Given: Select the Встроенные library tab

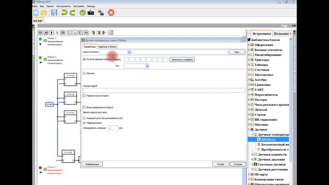Looking at the screenshot, I should coord(262,33).
